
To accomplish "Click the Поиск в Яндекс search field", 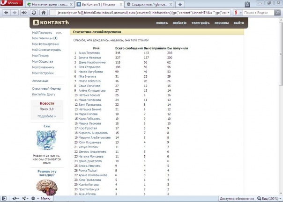I will tap(258, 13).
